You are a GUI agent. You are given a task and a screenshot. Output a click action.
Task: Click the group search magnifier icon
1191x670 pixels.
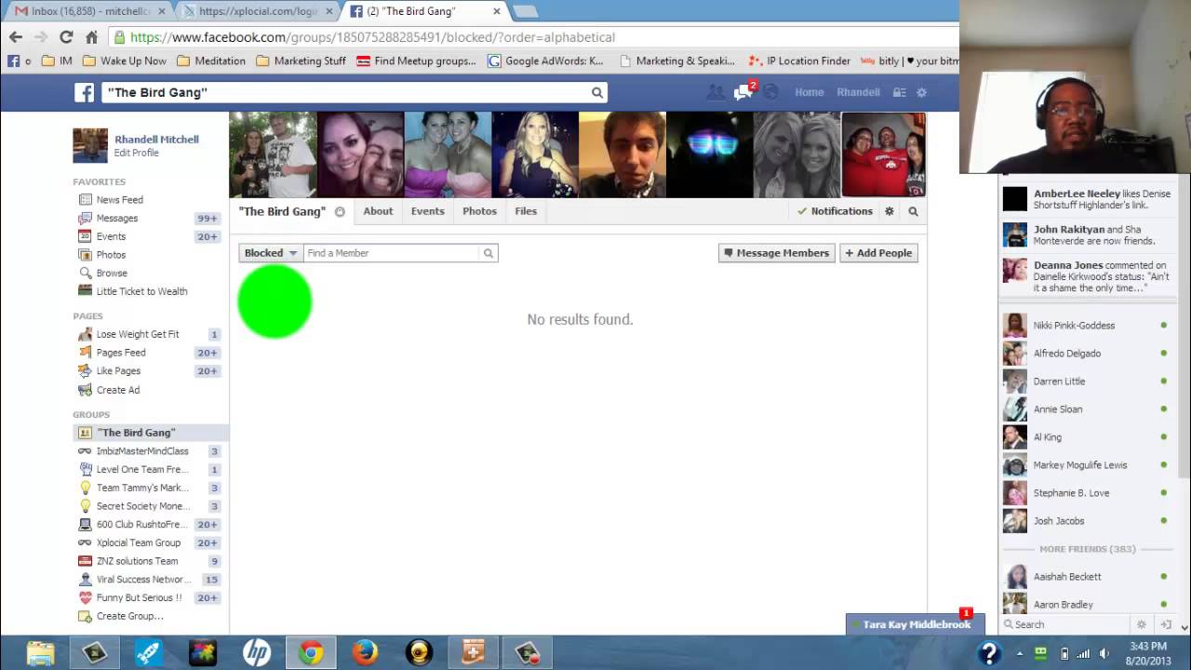pyautogui.click(x=913, y=211)
